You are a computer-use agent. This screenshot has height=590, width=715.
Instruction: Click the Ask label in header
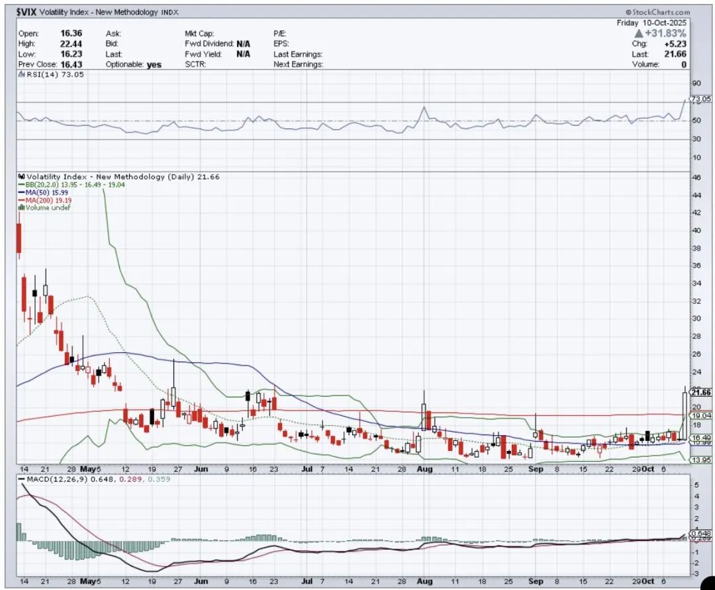point(113,33)
